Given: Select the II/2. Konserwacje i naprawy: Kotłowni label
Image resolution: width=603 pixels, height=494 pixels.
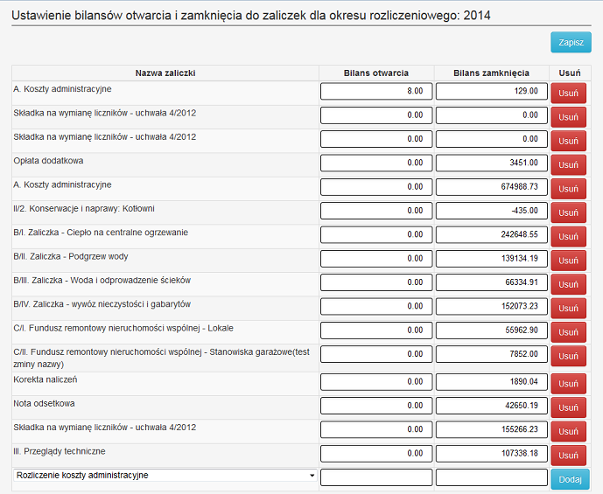Looking at the screenshot, I should point(84,209).
